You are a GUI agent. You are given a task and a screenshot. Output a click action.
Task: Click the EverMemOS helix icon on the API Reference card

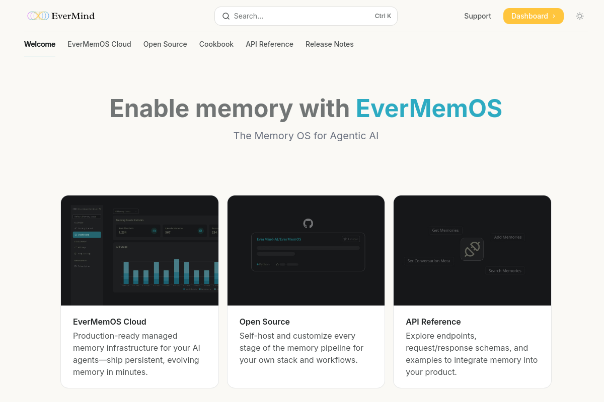[x=472, y=249]
